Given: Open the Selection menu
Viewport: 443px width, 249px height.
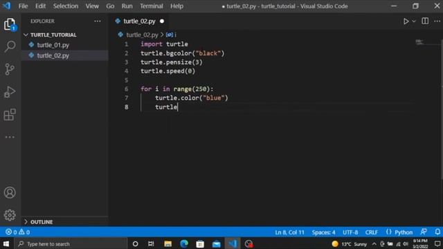Looking at the screenshot, I should coord(66,6).
